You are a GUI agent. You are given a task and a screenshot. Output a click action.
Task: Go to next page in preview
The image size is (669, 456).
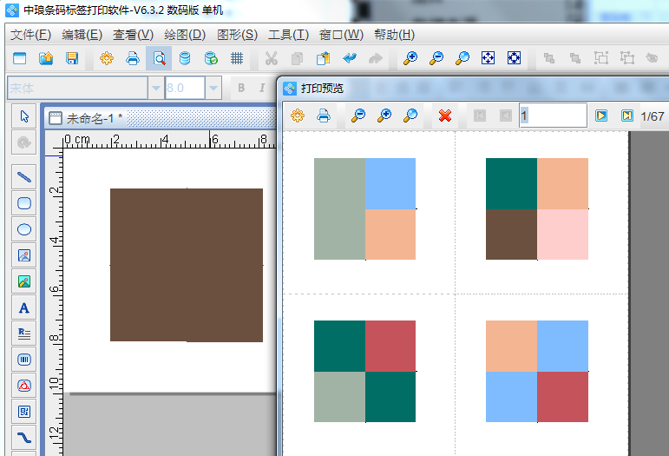pyautogui.click(x=600, y=116)
